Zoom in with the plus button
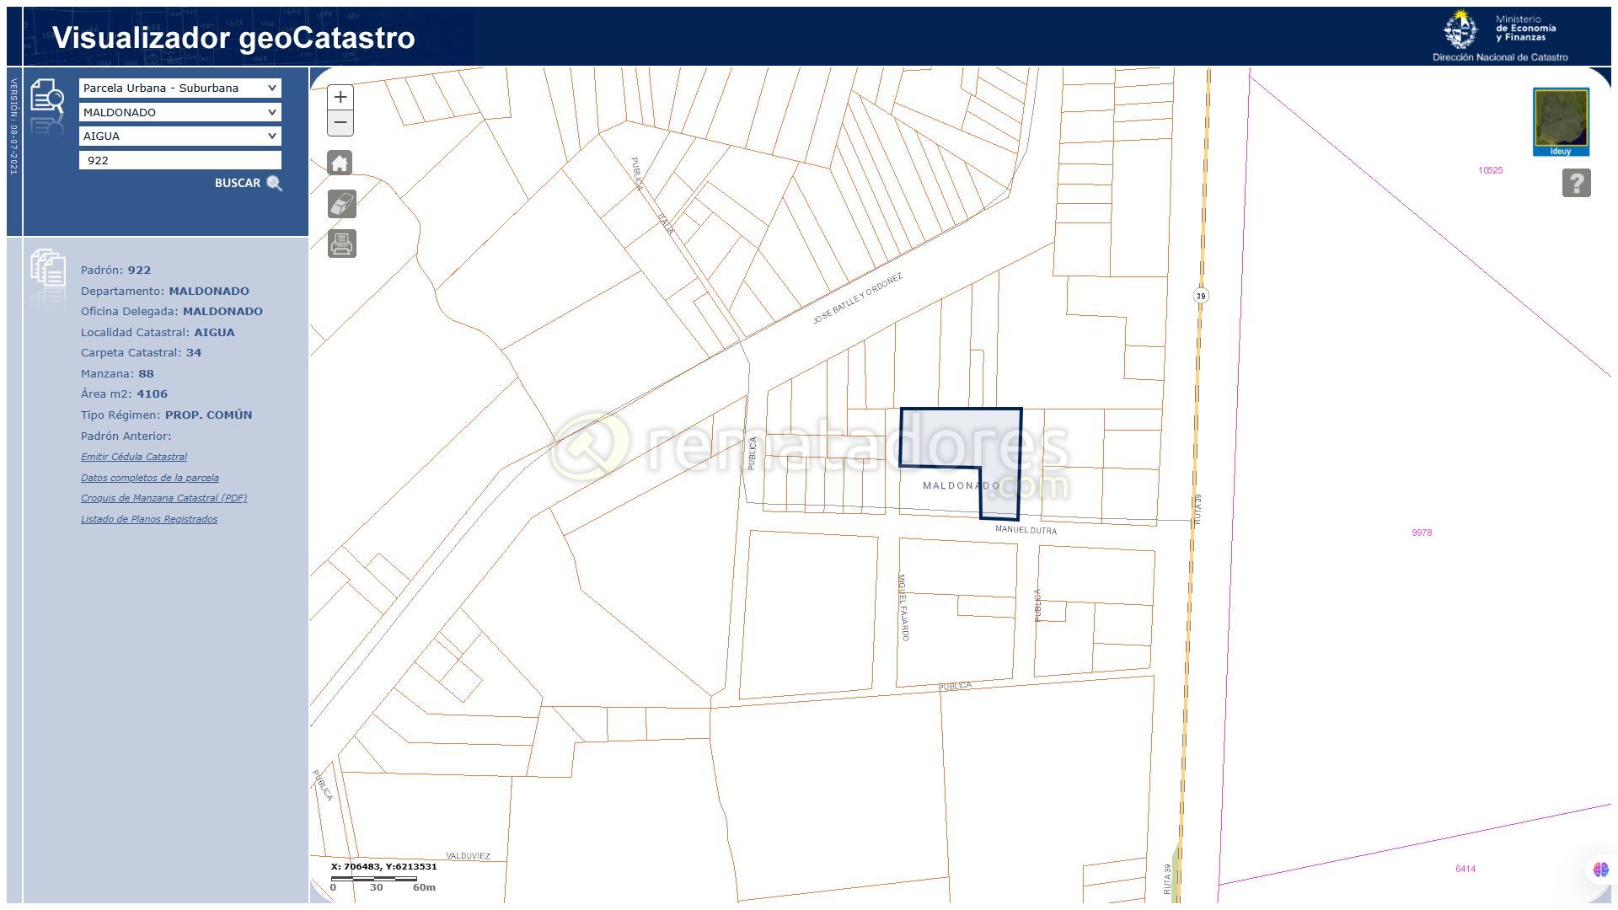 340,97
